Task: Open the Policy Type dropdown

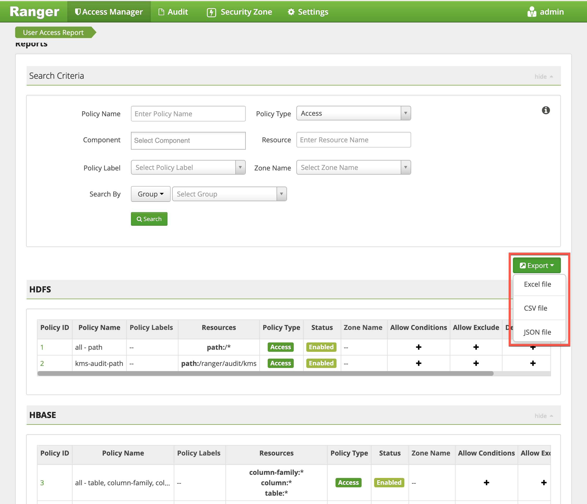Action: (353, 113)
